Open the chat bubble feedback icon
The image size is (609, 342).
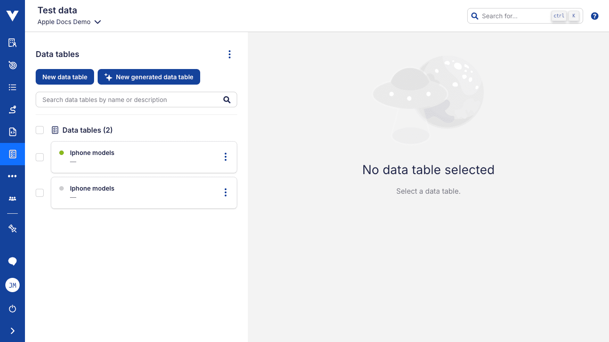click(x=12, y=261)
